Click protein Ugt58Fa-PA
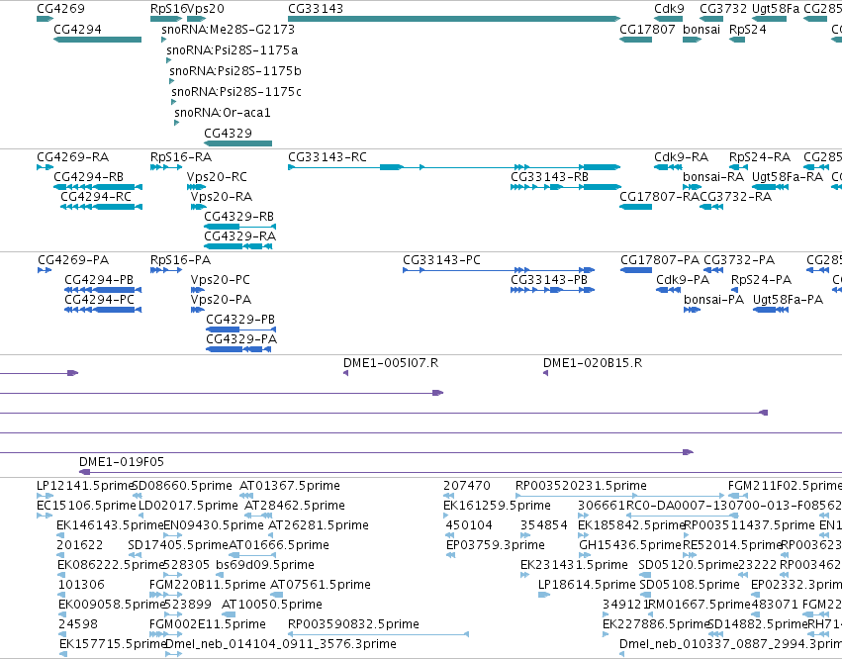The width and height of the screenshot is (842, 659). point(771,310)
